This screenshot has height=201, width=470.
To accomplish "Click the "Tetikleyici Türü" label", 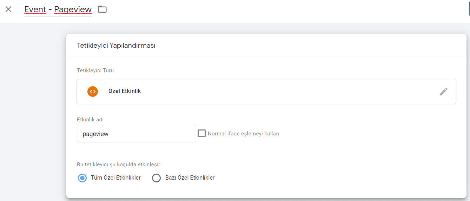I will 95,71.
